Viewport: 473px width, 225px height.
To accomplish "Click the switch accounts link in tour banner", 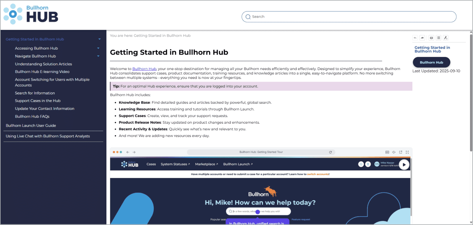I will (318, 174).
